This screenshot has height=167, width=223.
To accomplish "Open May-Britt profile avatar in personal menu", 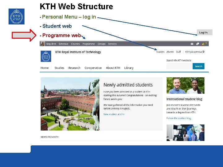I will [43, 44].
